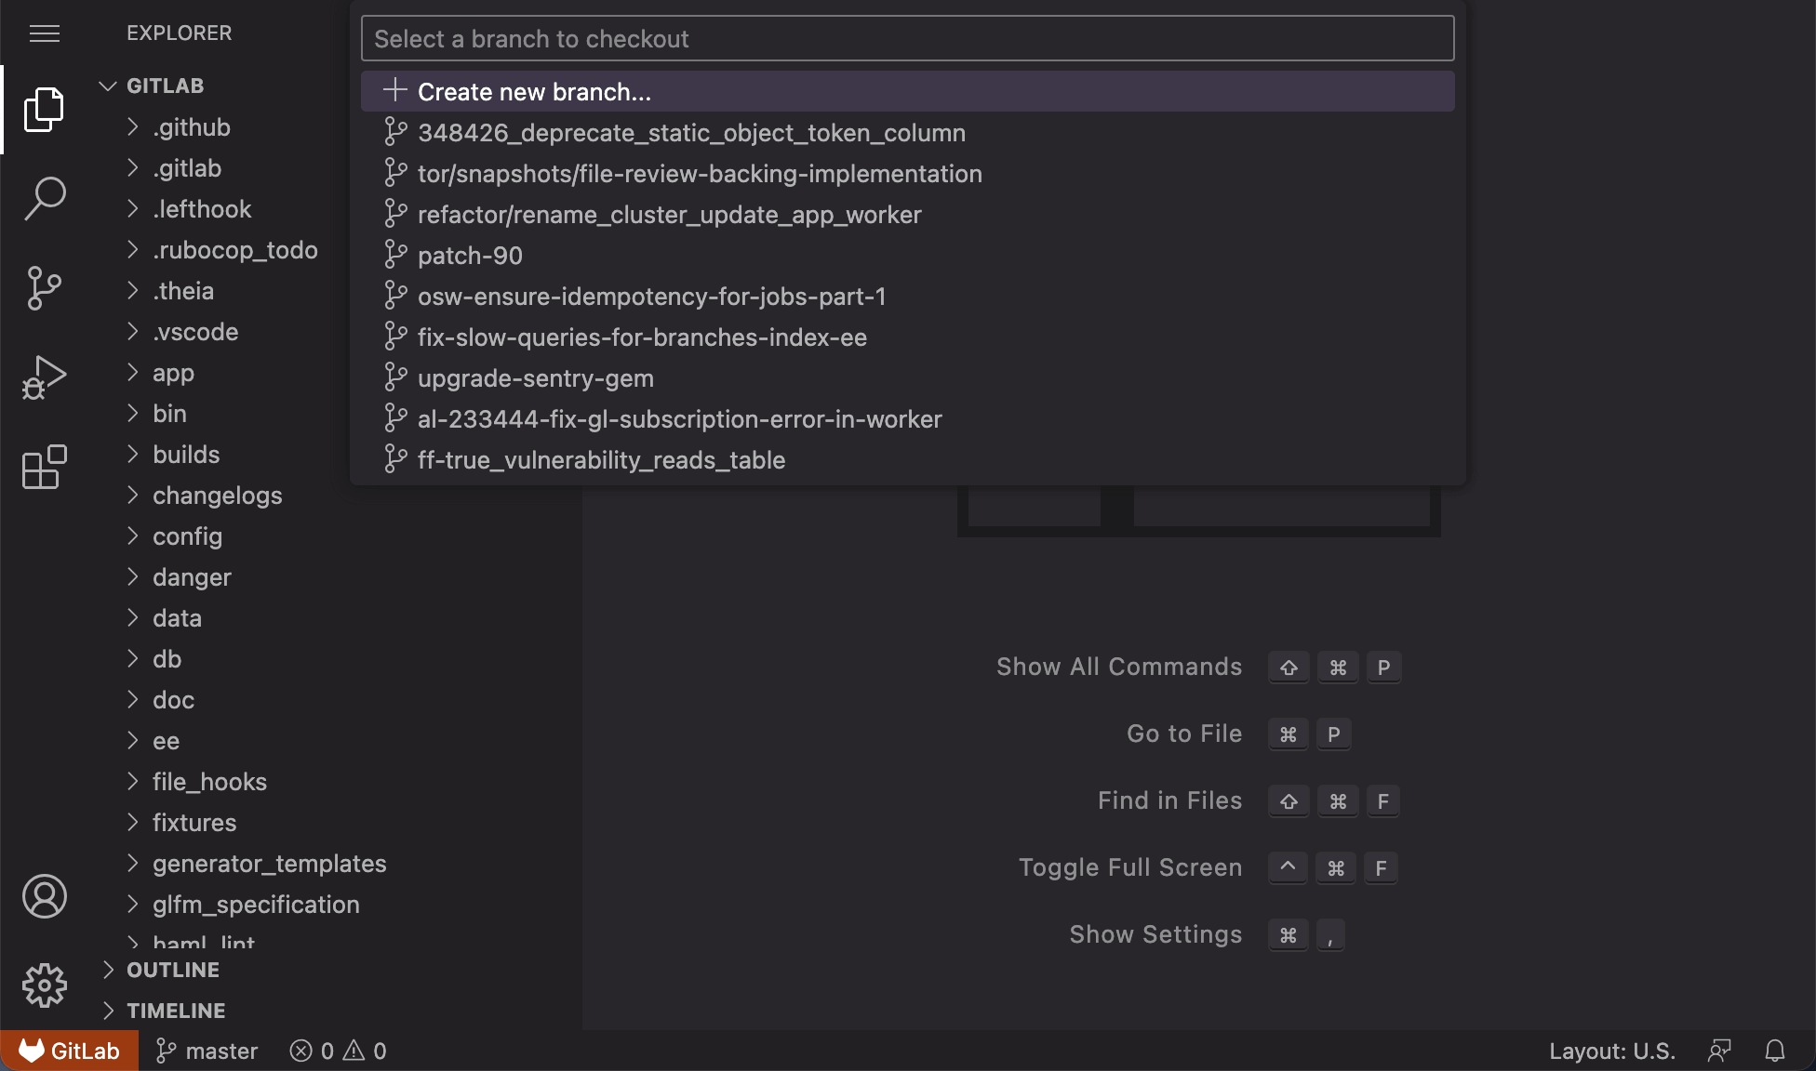Open the hamburger menu
Image resolution: width=1816 pixels, height=1071 pixels.
point(44,33)
